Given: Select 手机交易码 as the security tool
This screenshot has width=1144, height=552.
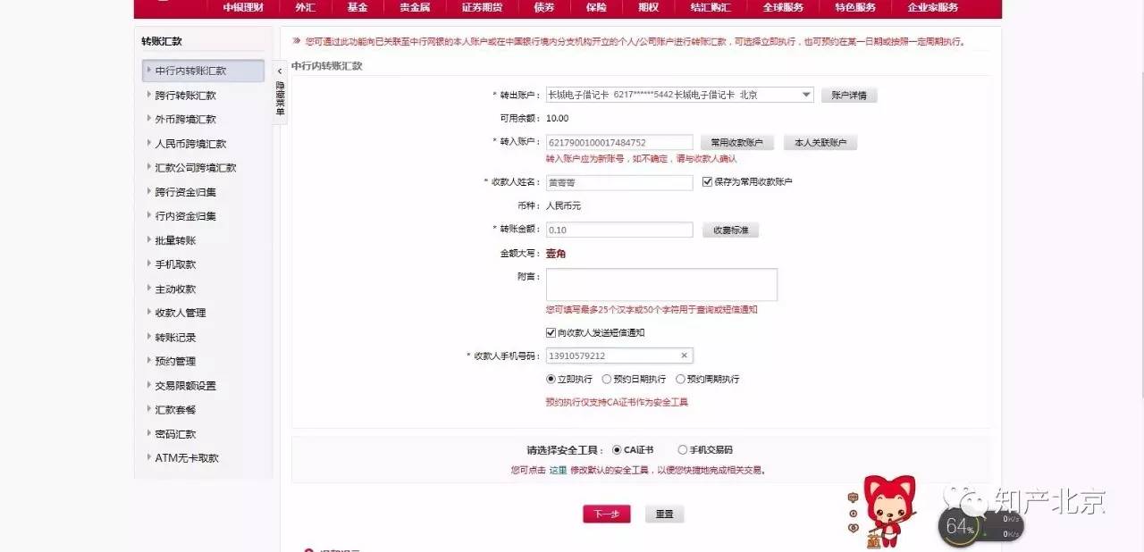Looking at the screenshot, I should tap(683, 450).
